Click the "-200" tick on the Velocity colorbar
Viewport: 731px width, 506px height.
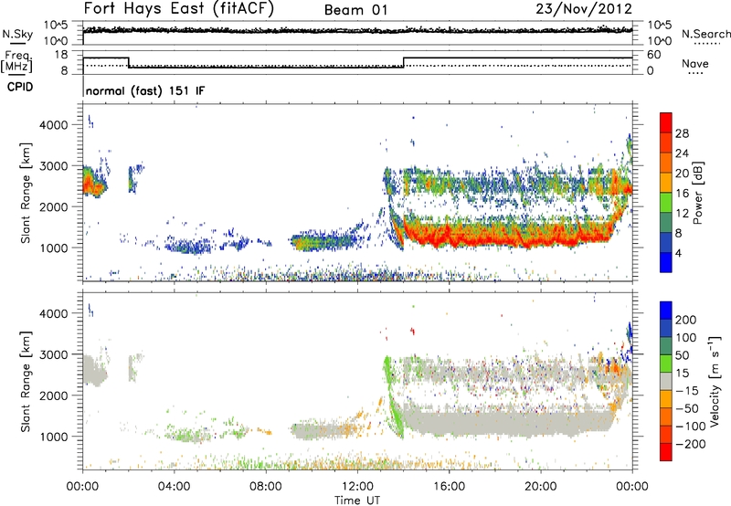click(x=691, y=444)
